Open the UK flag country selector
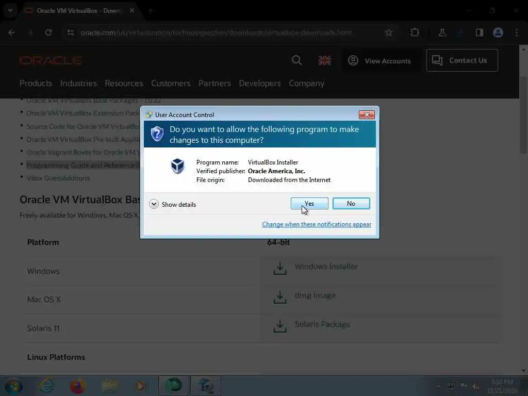This screenshot has width=528, height=396. pos(325,61)
